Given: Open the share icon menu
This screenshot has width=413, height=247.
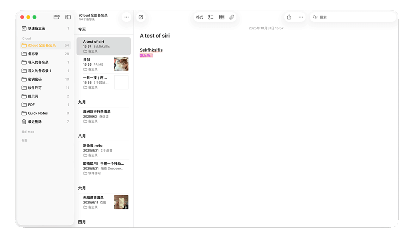Looking at the screenshot, I should 289,17.
